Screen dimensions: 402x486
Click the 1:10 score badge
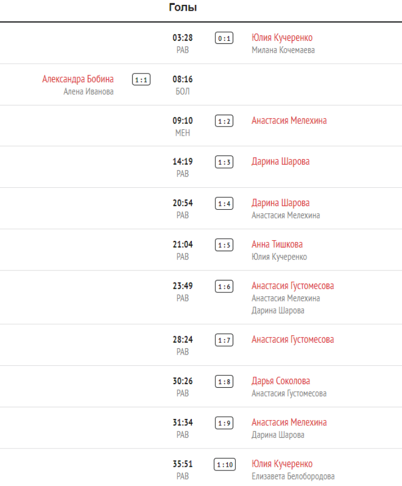tap(224, 465)
